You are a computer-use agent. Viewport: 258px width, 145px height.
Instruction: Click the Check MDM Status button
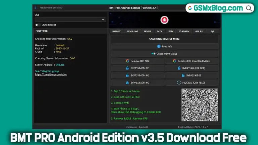165,54
